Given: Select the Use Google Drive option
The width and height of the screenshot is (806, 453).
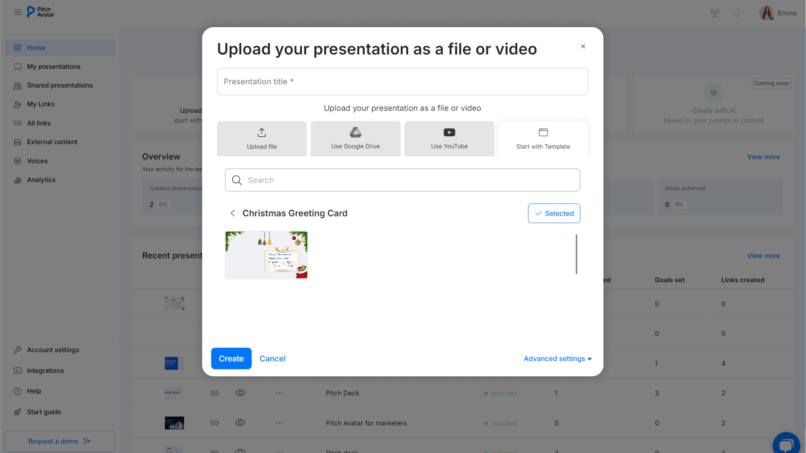Looking at the screenshot, I should 355,138.
